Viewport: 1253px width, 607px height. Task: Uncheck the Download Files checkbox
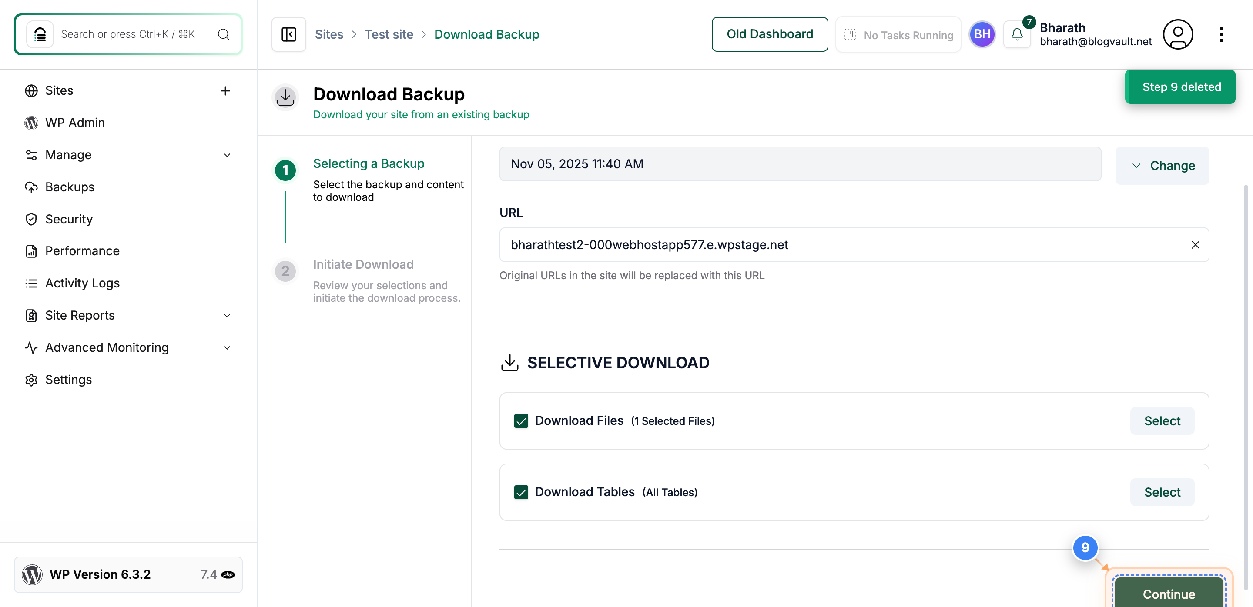click(521, 421)
